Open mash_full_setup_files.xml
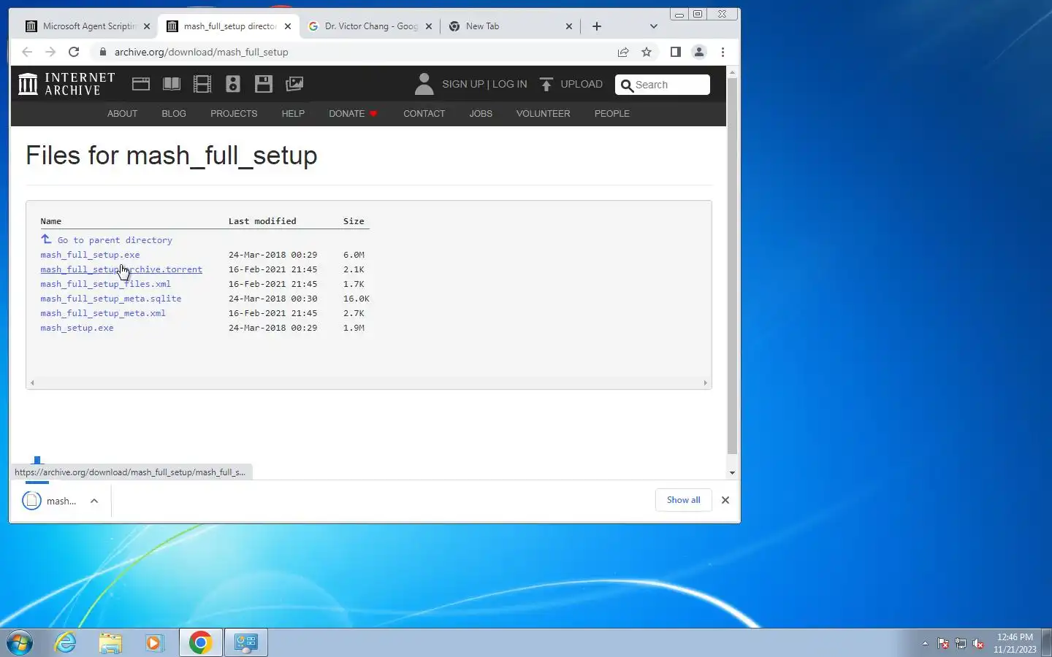The height and width of the screenshot is (657, 1052). coord(105,284)
